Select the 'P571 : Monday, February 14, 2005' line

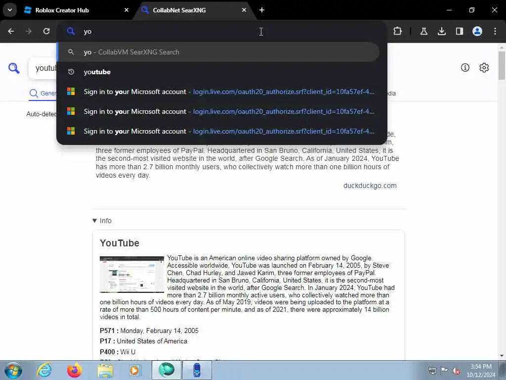(149, 331)
